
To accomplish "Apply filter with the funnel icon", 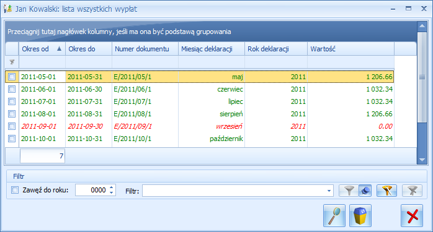I will (x=349, y=191).
